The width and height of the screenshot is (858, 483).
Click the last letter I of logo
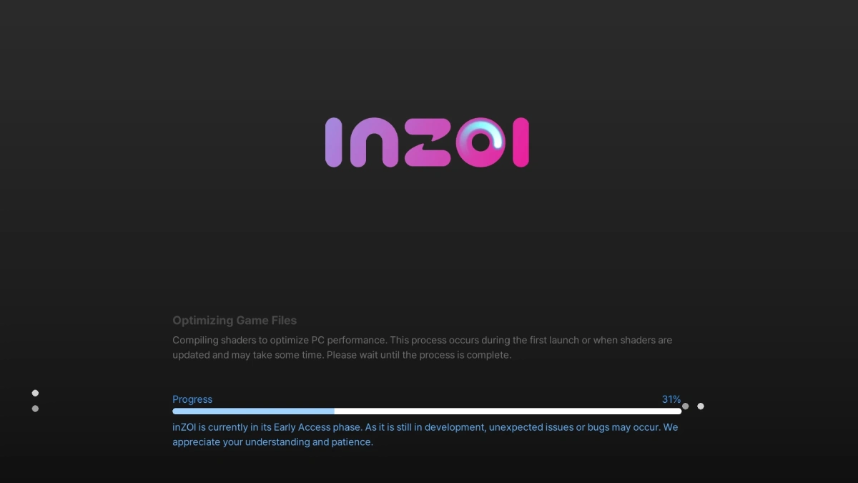(521, 142)
